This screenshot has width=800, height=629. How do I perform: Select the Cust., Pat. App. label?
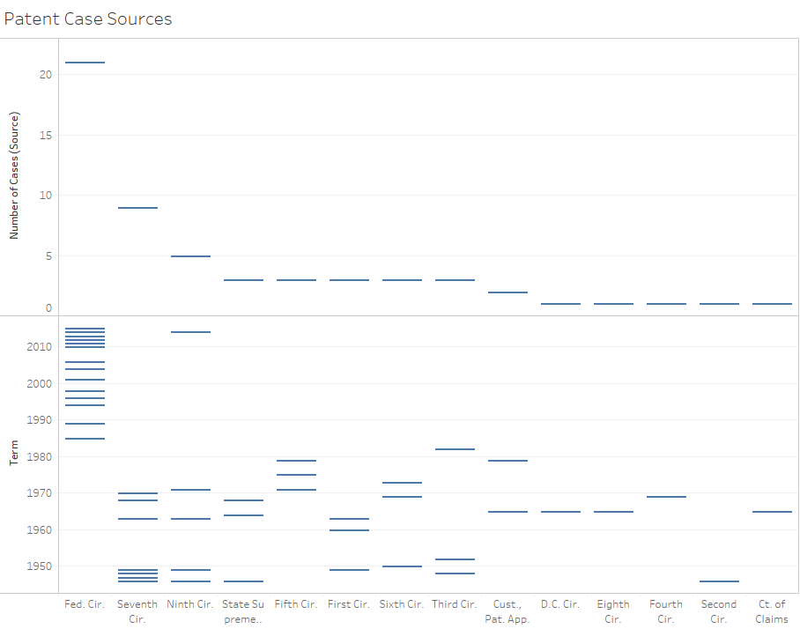(x=507, y=611)
